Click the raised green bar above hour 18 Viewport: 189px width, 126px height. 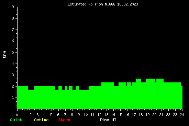click(x=138, y=94)
